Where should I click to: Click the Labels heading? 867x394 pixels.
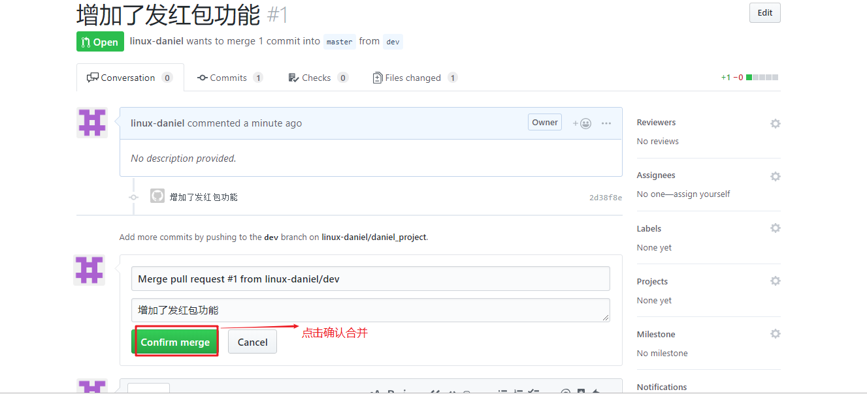pyautogui.click(x=649, y=228)
